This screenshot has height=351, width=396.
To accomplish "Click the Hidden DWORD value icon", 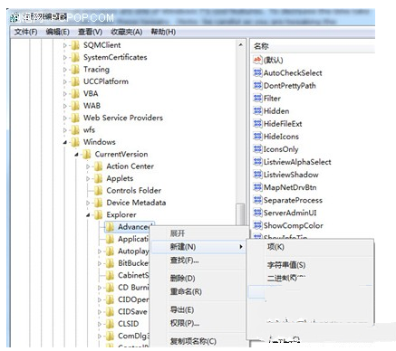I will point(257,110).
